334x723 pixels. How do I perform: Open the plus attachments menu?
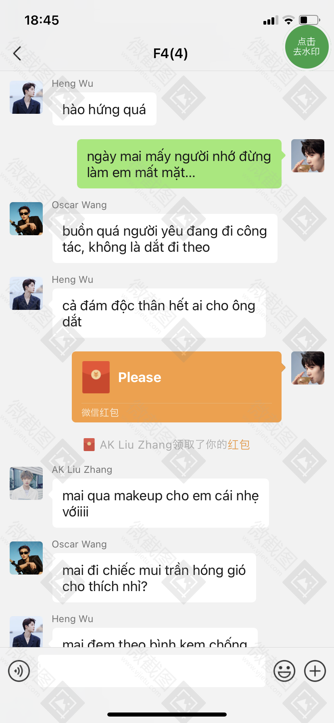pyautogui.click(x=315, y=671)
